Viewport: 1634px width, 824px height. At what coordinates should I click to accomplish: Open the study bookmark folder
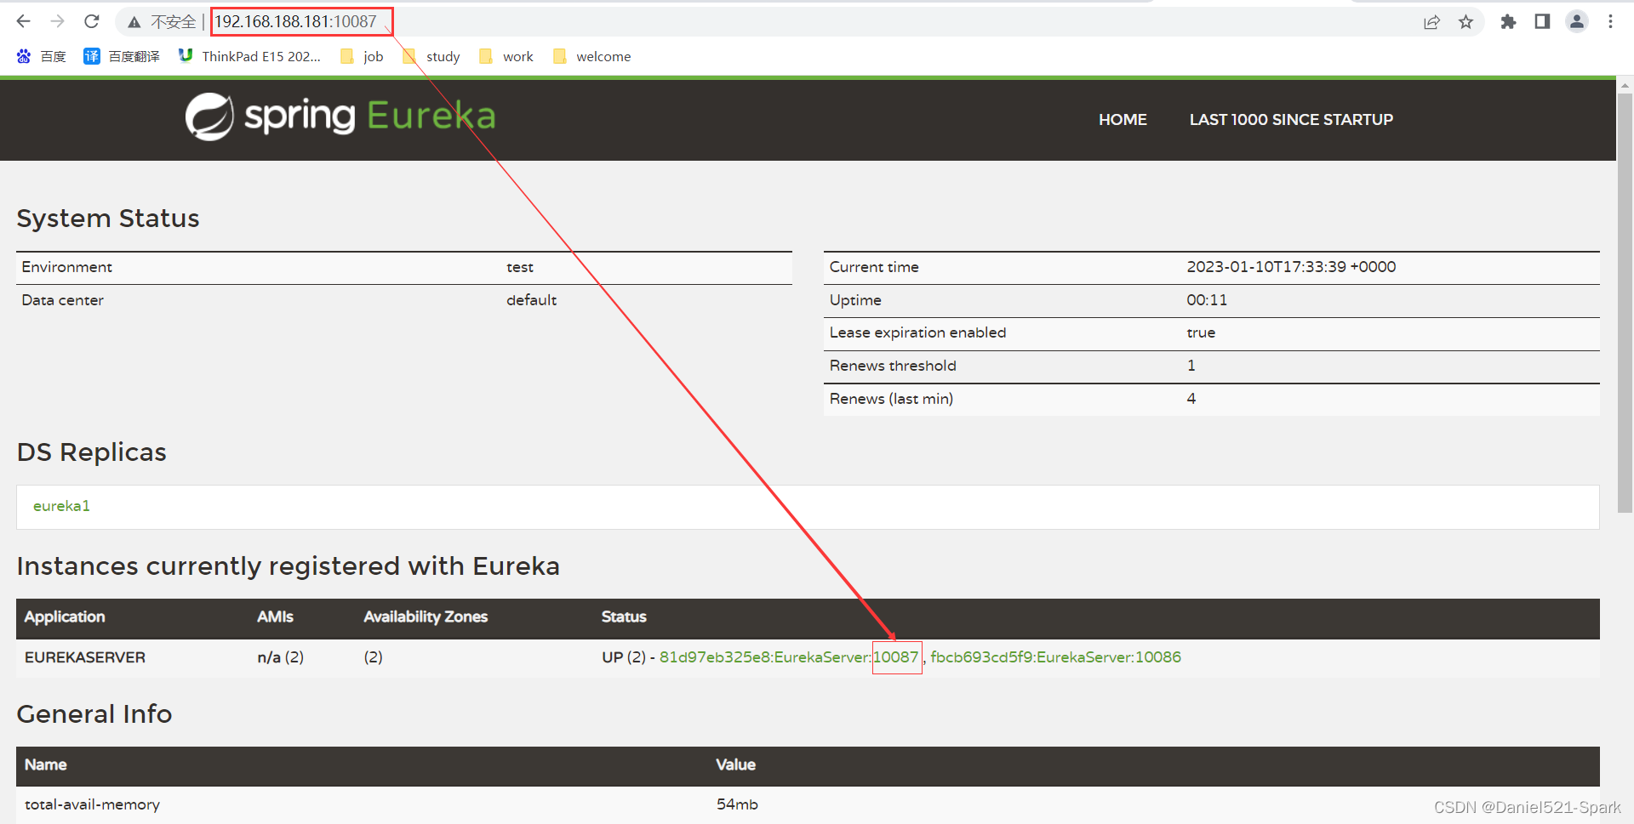[431, 56]
